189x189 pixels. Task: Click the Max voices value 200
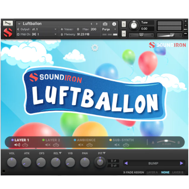93,29
